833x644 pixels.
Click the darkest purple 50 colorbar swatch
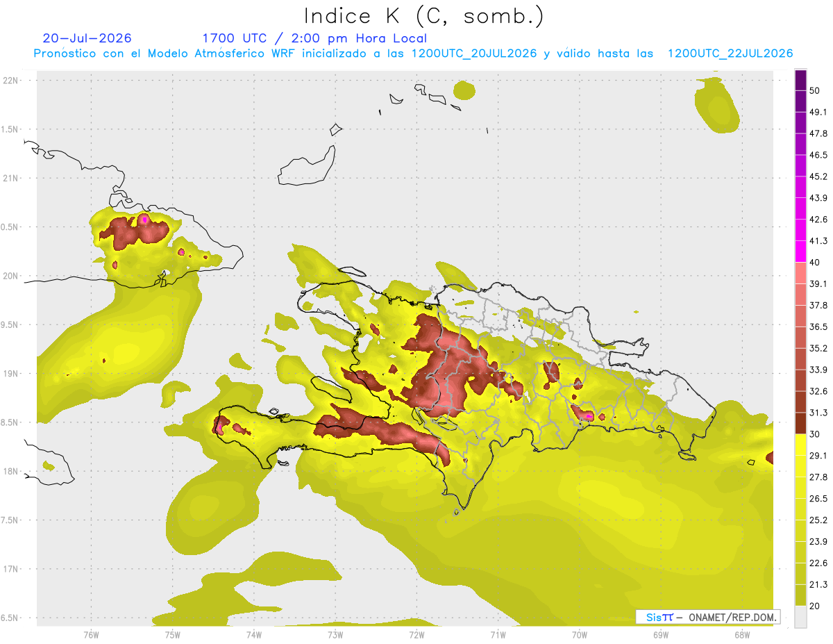click(x=800, y=81)
